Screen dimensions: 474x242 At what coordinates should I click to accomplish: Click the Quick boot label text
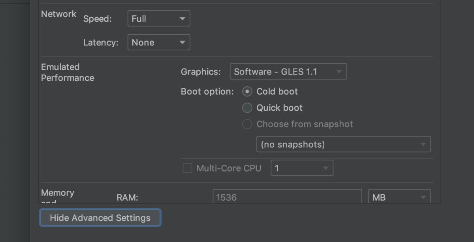point(279,108)
